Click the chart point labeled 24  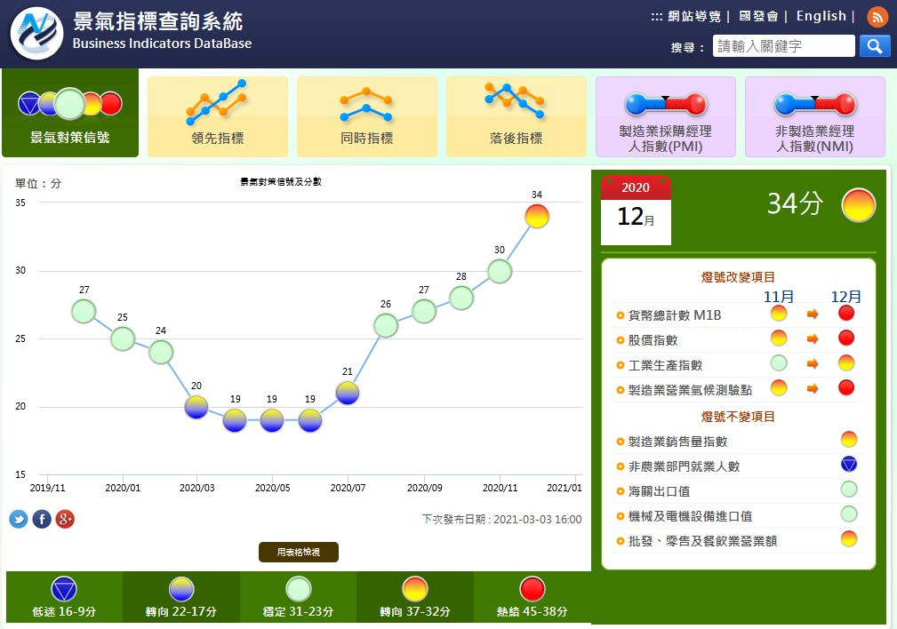pos(161,352)
